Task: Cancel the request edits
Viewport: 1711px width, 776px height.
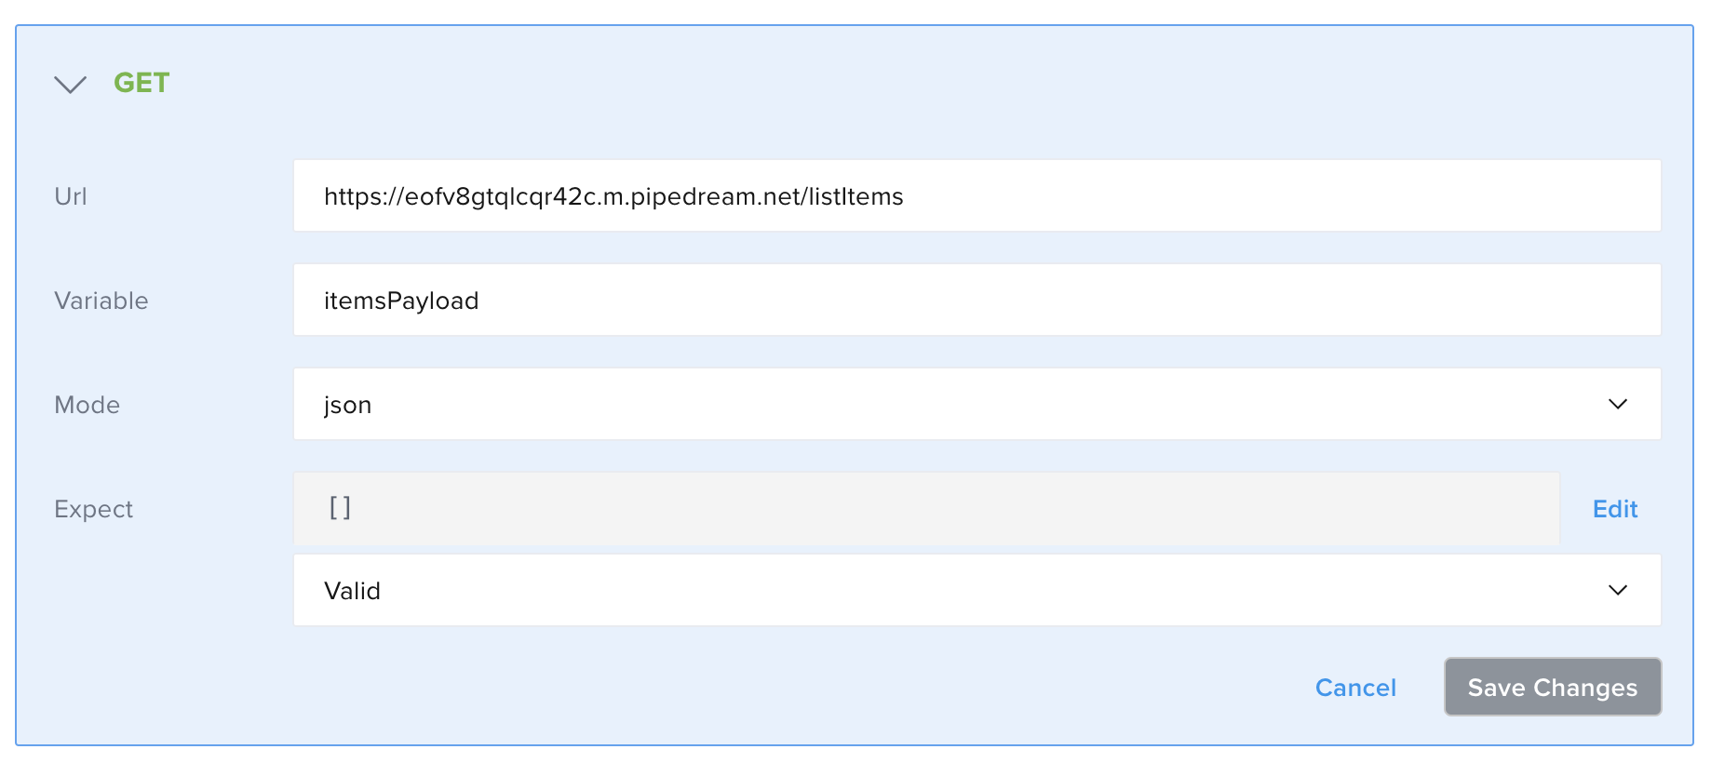Action: click(x=1355, y=688)
